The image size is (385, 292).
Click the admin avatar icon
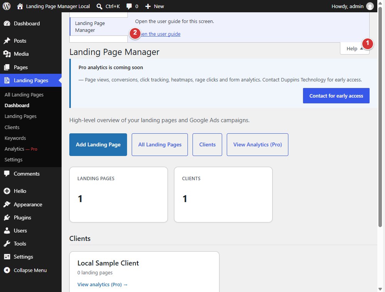(370, 6)
